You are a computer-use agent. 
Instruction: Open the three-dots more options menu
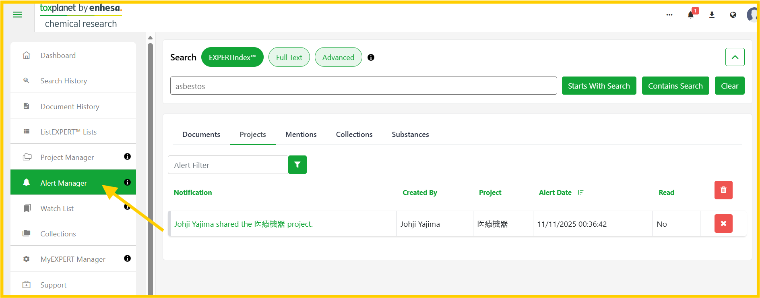tap(669, 15)
